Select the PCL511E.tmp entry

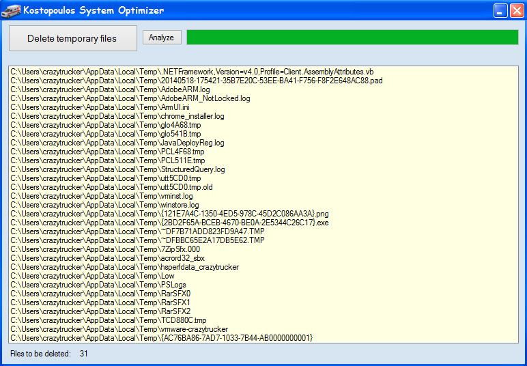click(108, 160)
